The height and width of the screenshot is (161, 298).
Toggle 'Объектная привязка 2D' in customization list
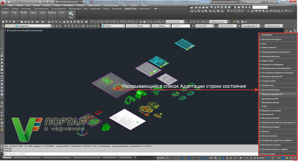click(x=278, y=76)
